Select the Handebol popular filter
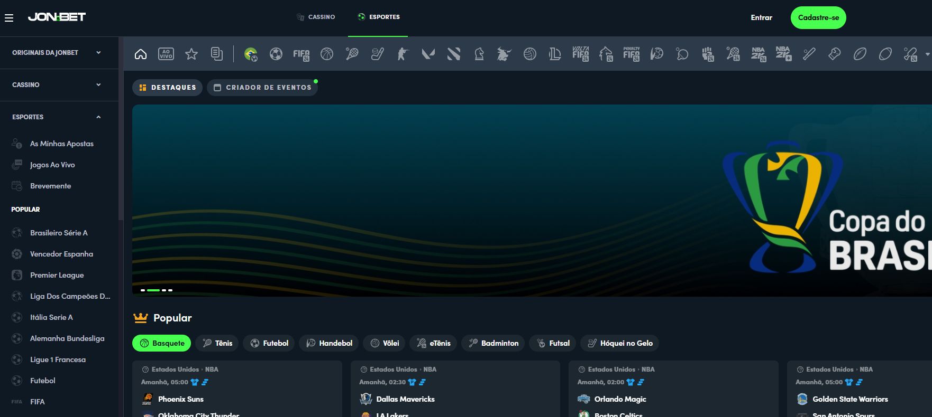 (x=329, y=343)
